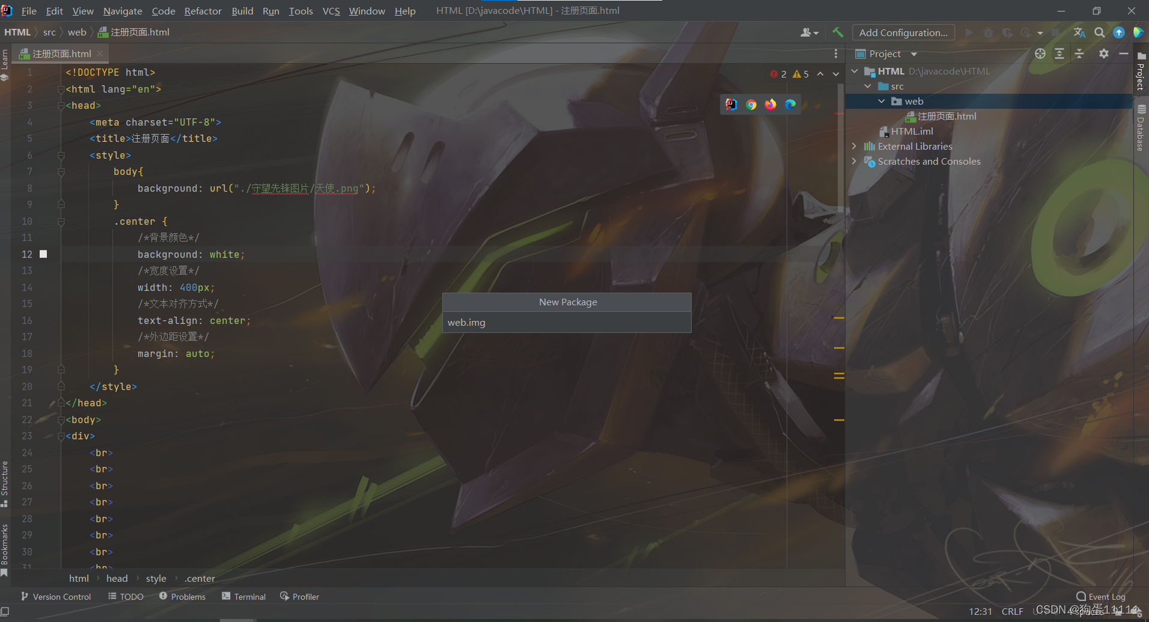Open the Navigate menu
Screen dimensions: 1149x622
coord(123,11)
